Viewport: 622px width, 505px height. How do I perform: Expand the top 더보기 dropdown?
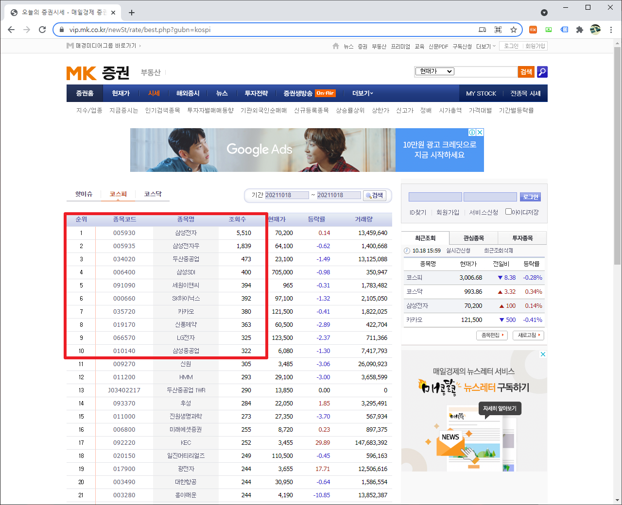[486, 46]
